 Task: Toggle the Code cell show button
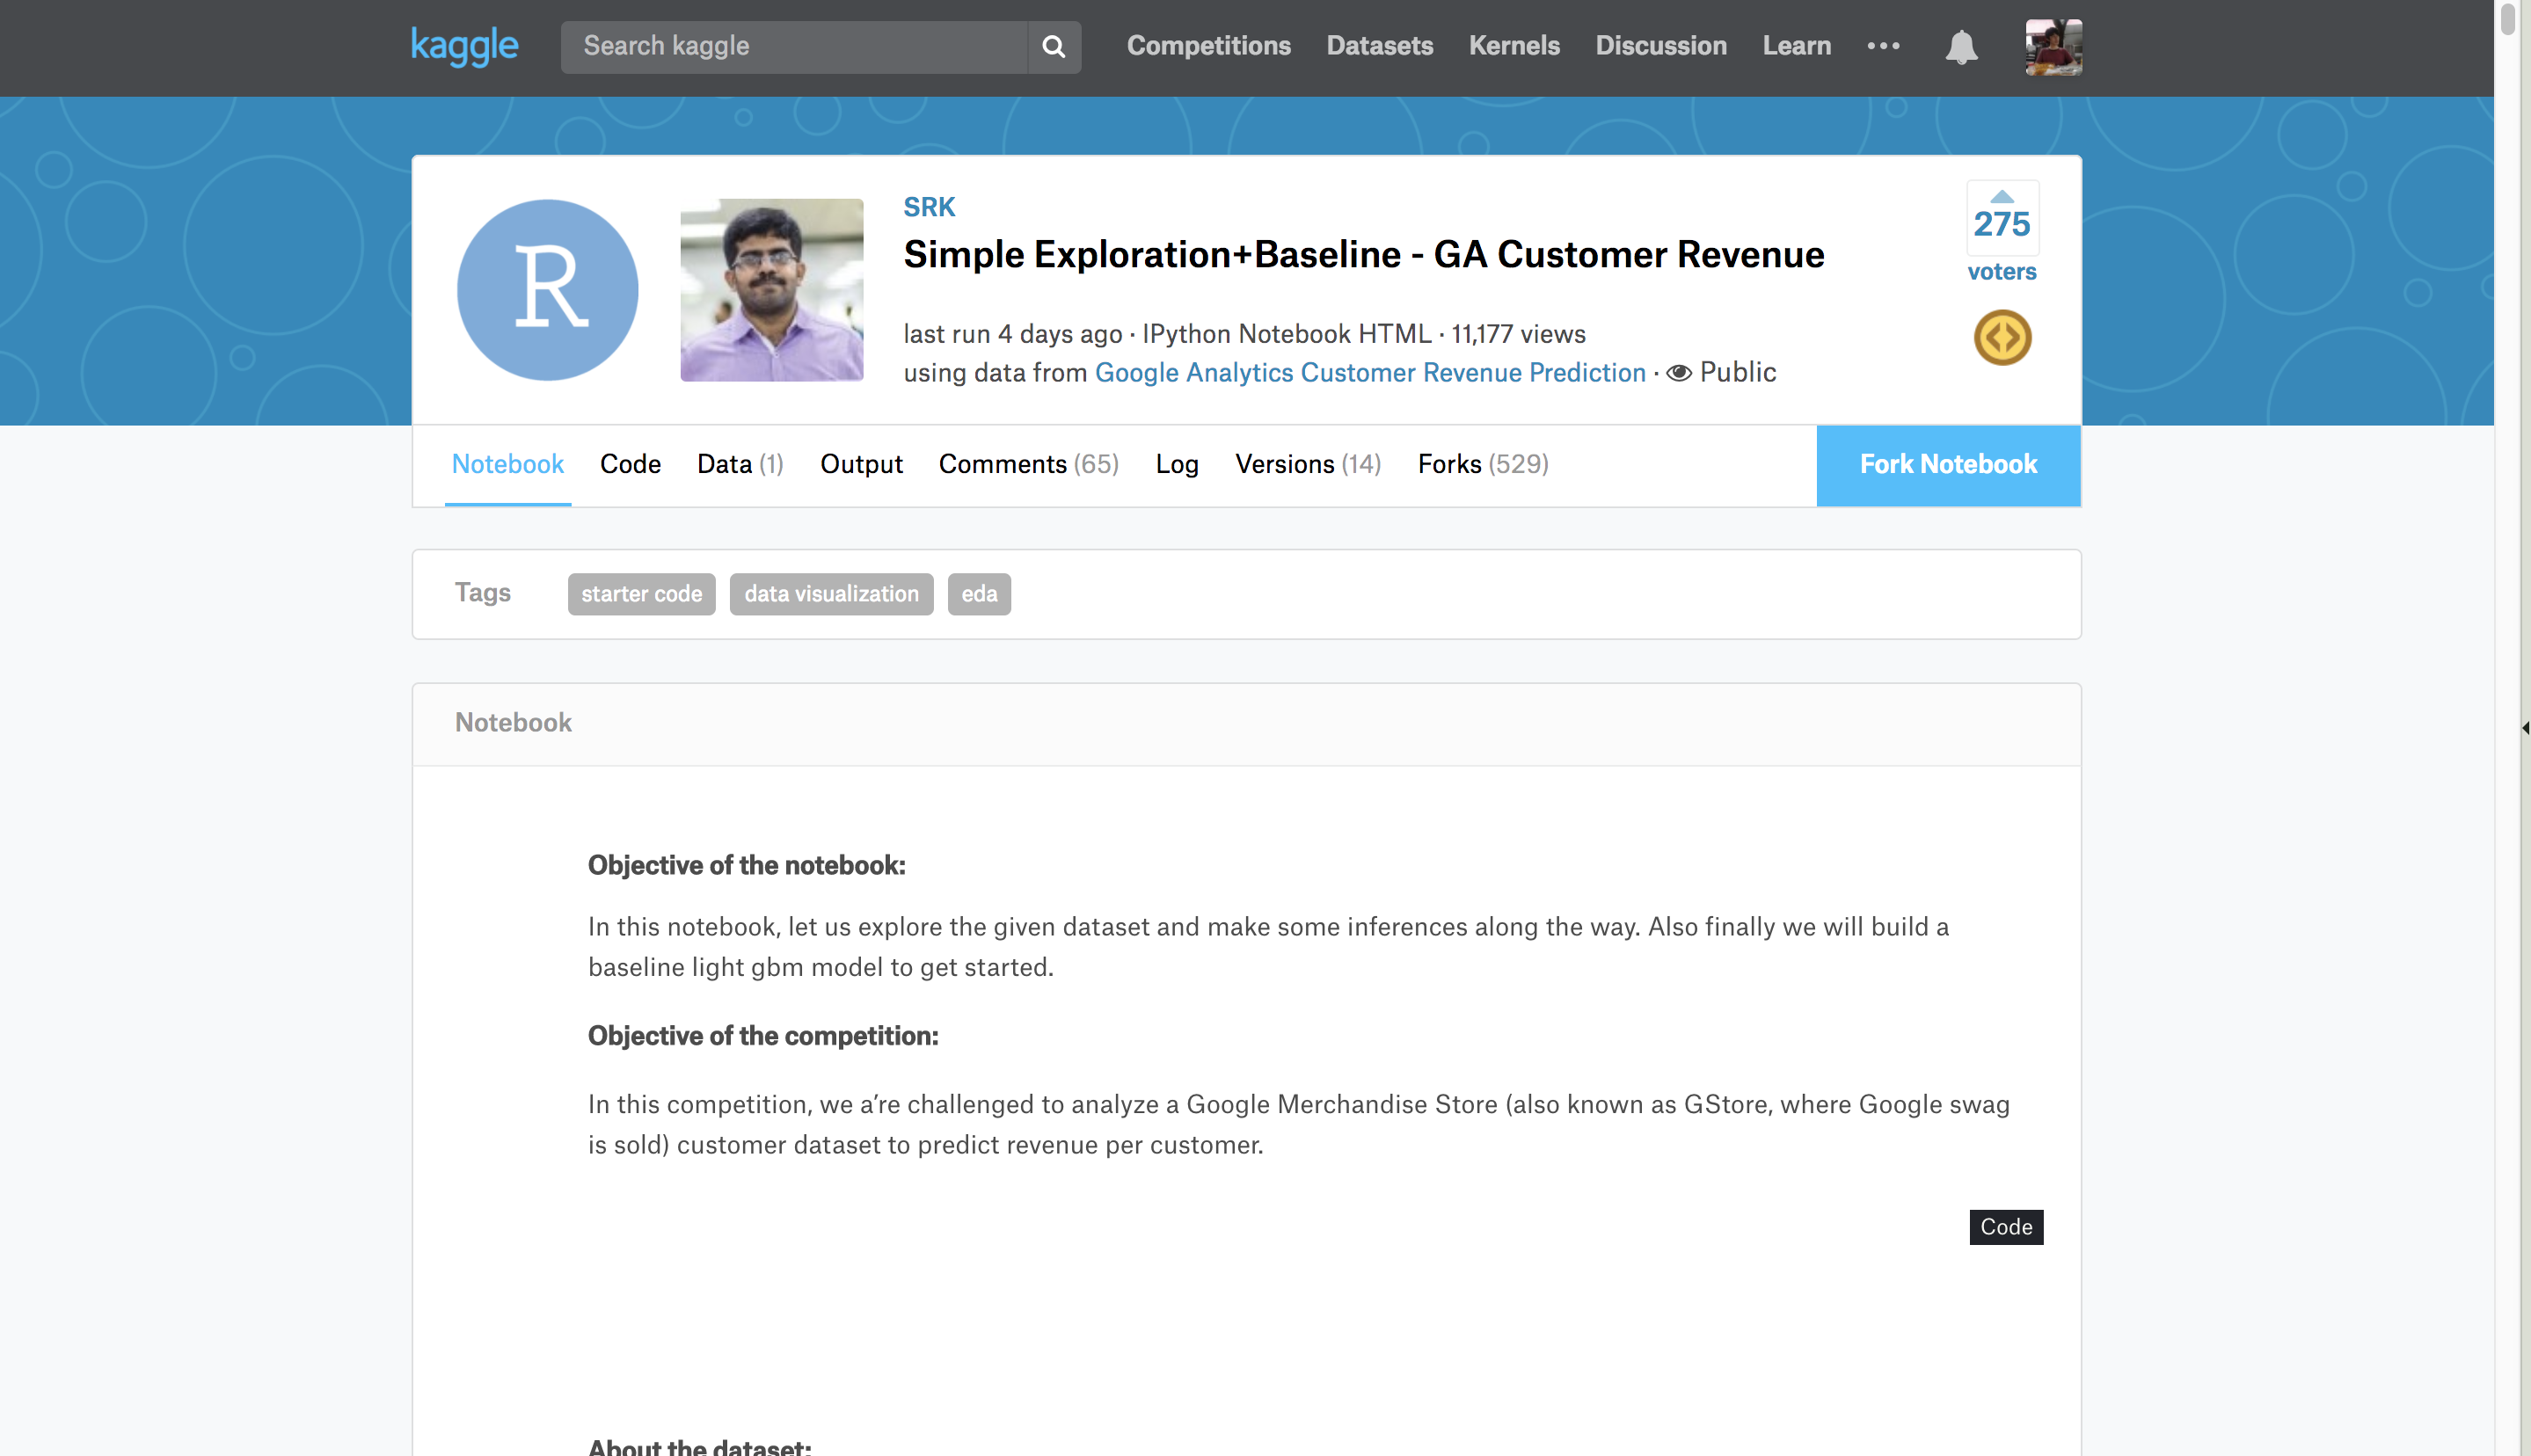tap(2005, 1227)
